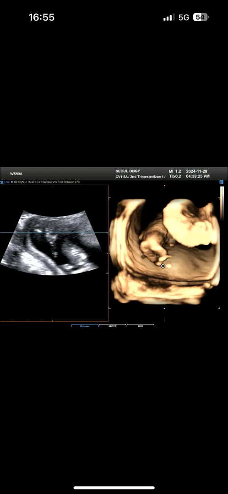Click the SEOUL OBGY header text

click(x=128, y=171)
